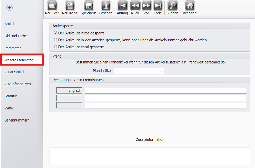Jump to last record with Ende
Viewport: 255px width, 168px height.
(x=158, y=6)
